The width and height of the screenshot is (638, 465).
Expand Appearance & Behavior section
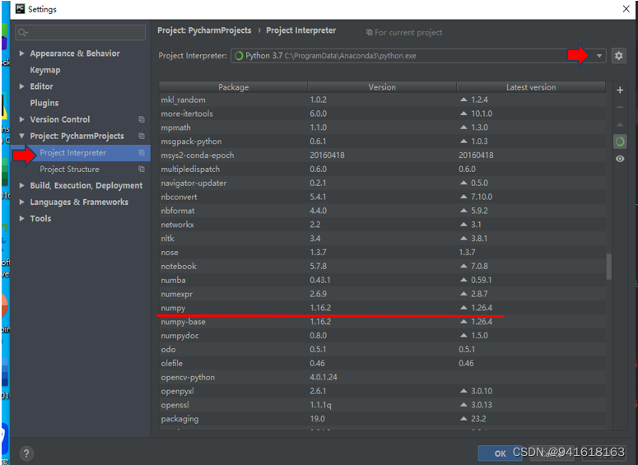21,53
